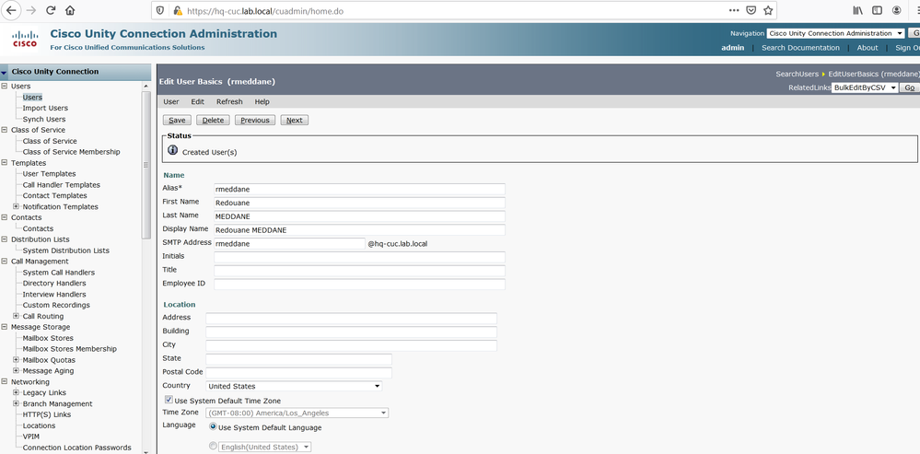Open the Firefox account avatar icon
This screenshot has height=454, width=920.
(x=897, y=10)
